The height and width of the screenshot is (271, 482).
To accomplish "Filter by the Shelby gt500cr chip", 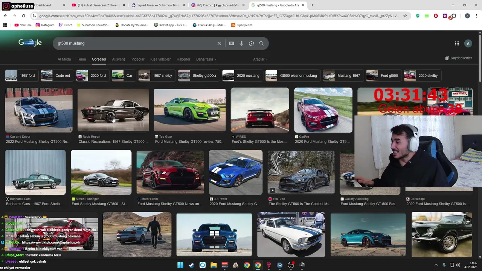I will click(199, 75).
